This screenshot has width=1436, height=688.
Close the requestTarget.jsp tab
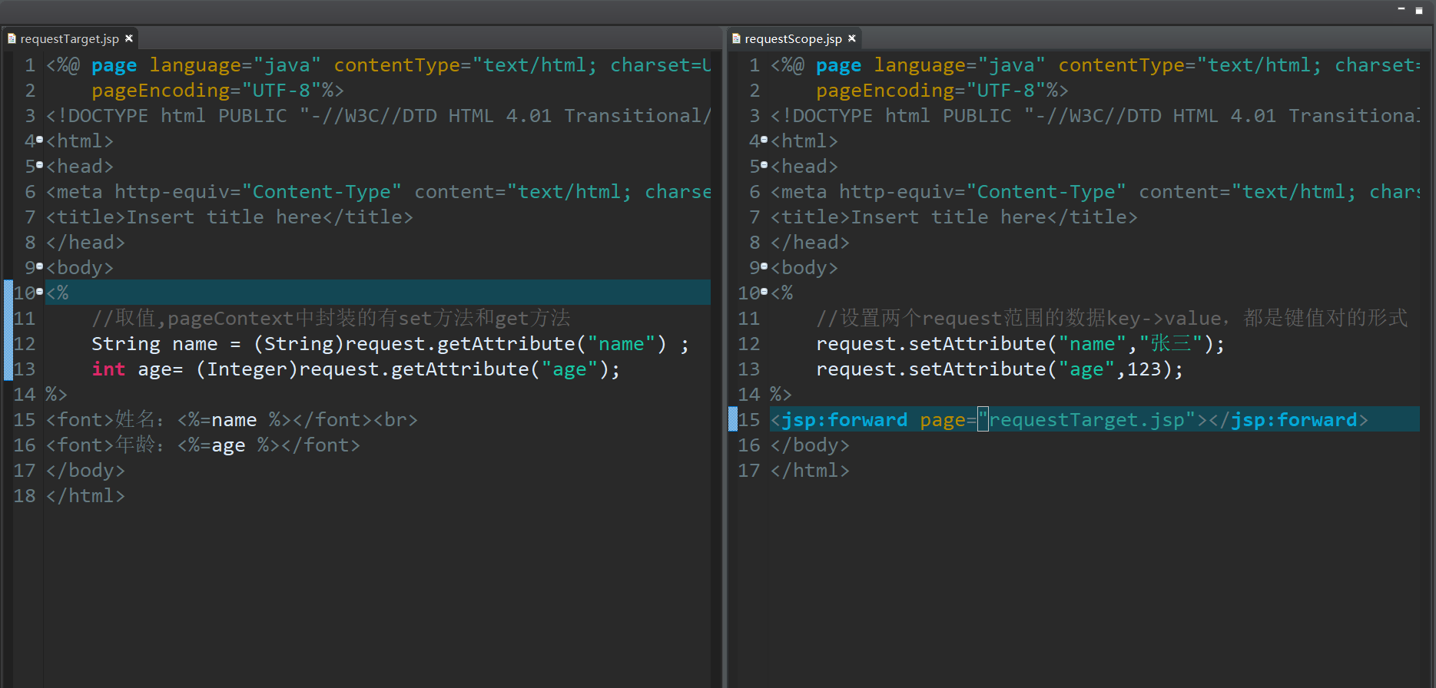(129, 38)
